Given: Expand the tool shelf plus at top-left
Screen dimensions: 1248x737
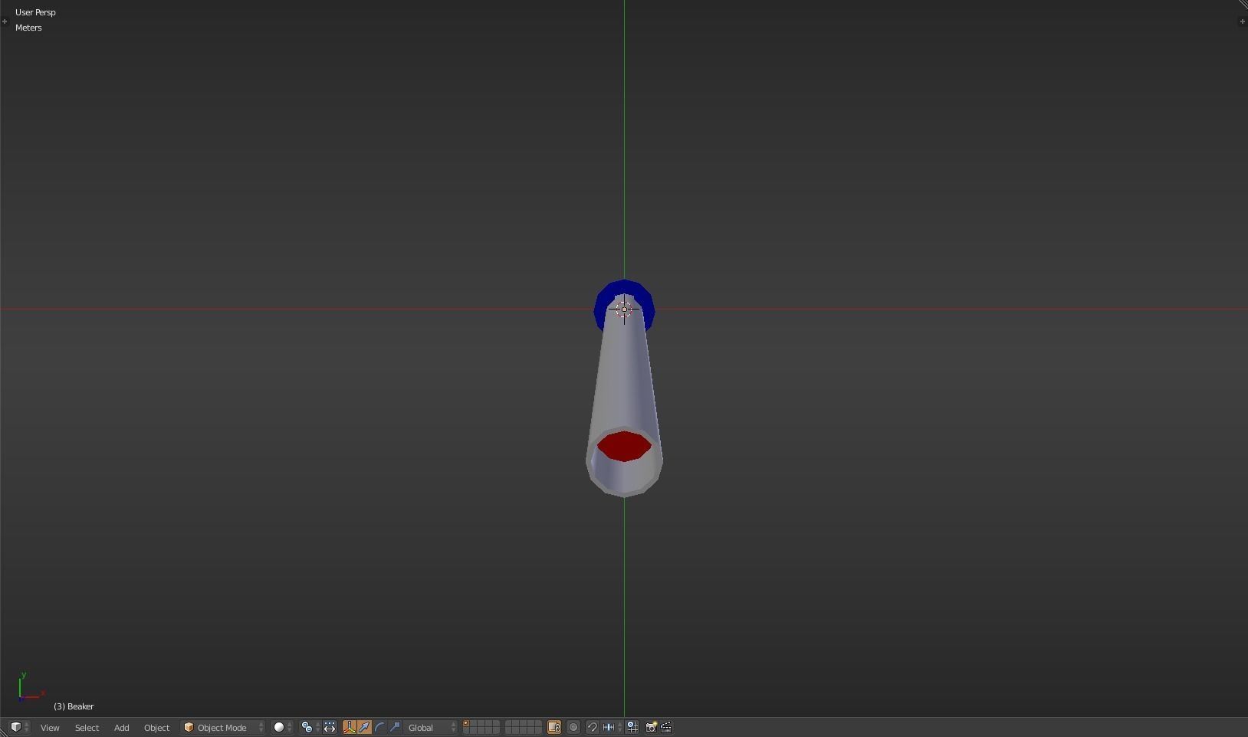Looking at the screenshot, I should pyautogui.click(x=5, y=21).
